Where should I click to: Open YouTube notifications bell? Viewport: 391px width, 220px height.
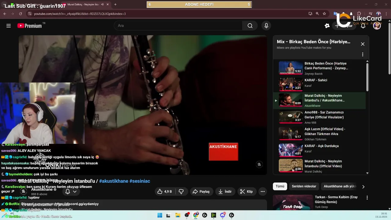(363, 26)
